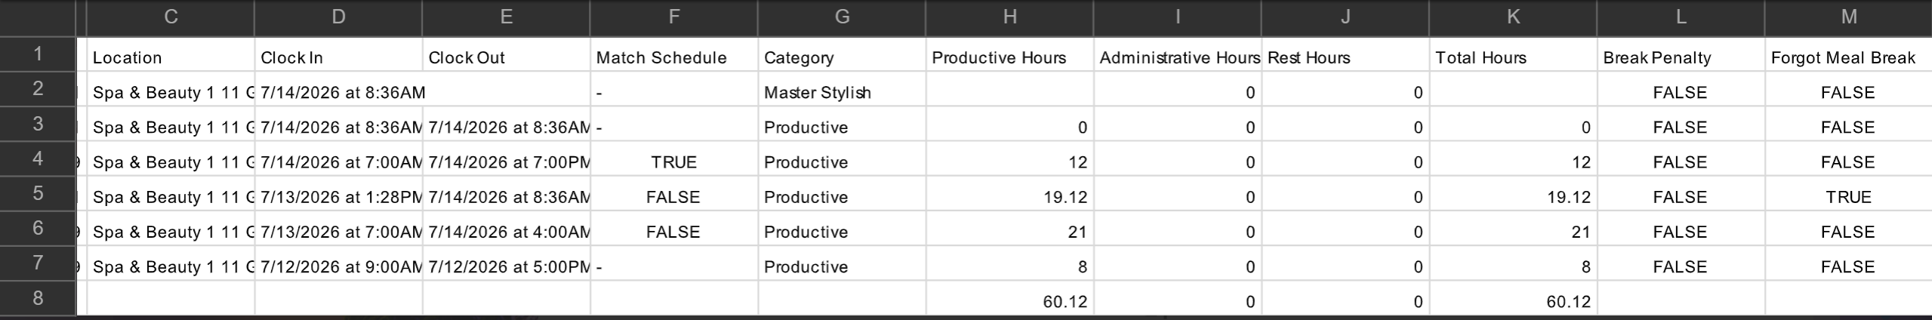
Task: Select Clock In 7/12/2026 at 9:00AM cell
Action: pos(338,266)
